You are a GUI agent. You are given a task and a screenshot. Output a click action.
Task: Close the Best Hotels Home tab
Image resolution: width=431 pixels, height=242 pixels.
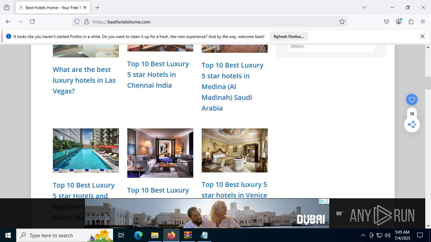click(85, 7)
